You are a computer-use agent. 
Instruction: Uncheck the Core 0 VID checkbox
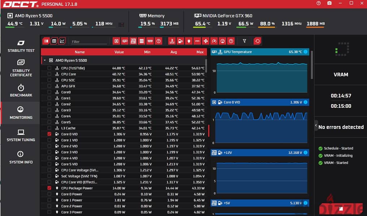coord(49,134)
